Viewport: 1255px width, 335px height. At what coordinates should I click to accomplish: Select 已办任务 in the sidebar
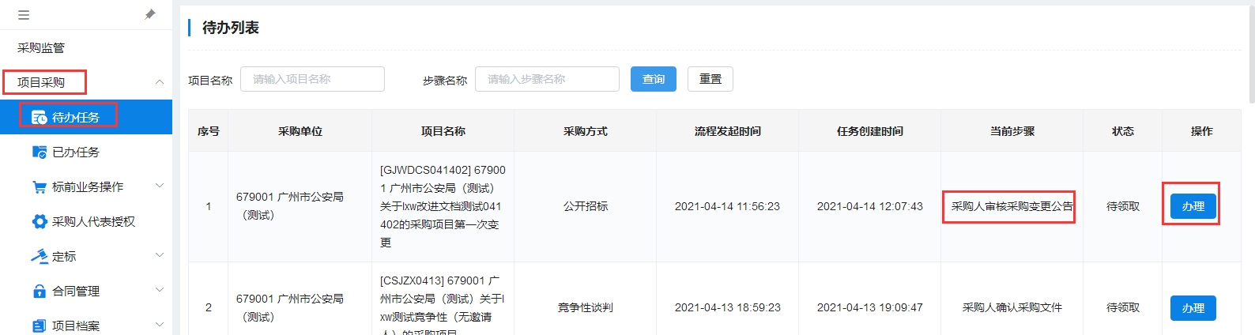[x=76, y=152]
